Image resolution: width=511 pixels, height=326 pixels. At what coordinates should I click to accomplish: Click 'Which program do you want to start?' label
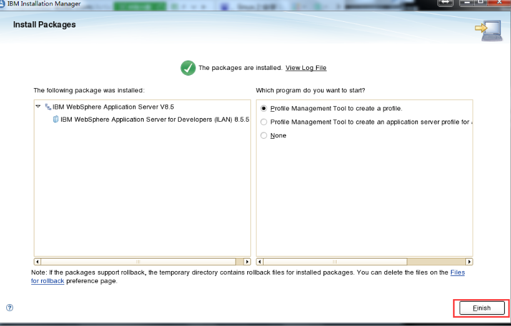pyautogui.click(x=310, y=90)
